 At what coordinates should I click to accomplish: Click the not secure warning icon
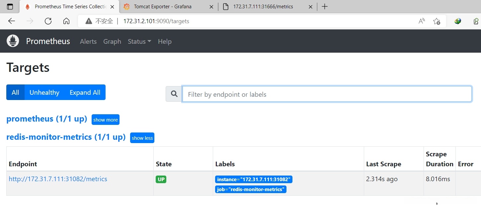click(x=89, y=21)
